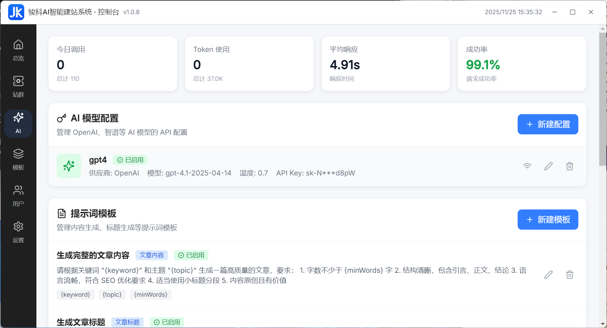Toggle the 已启用 badge on gpt4

(x=130, y=160)
